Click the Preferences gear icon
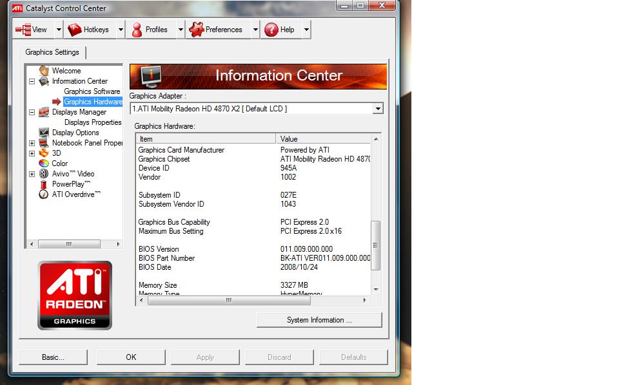Image resolution: width=619 pixels, height=385 pixels. click(x=196, y=30)
